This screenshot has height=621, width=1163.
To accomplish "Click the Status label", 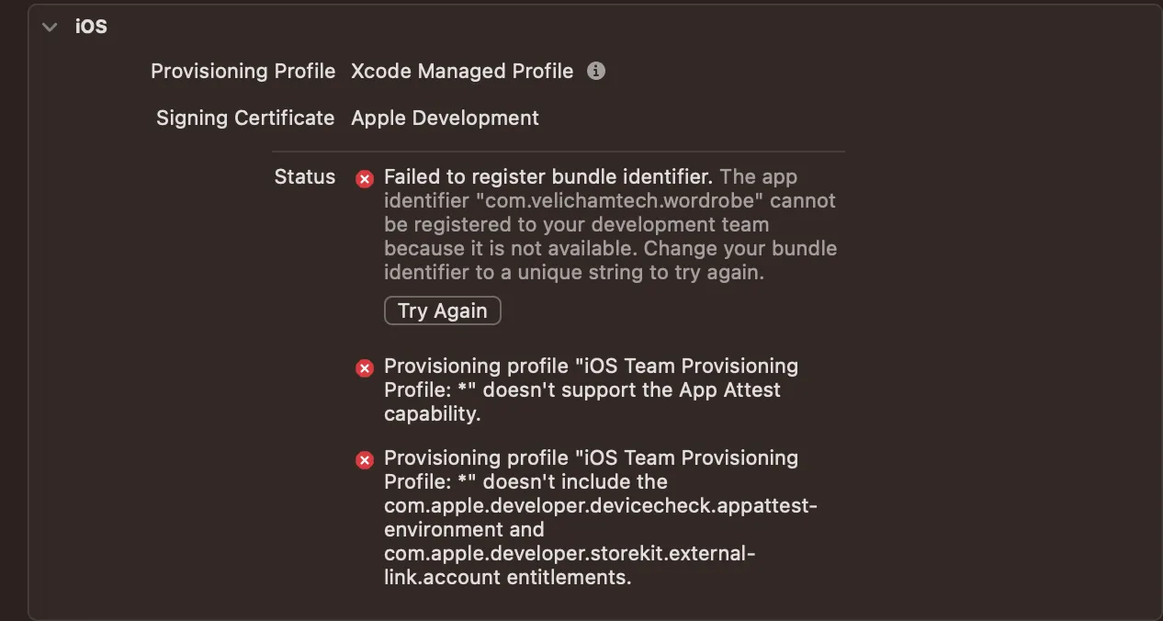I will (304, 177).
